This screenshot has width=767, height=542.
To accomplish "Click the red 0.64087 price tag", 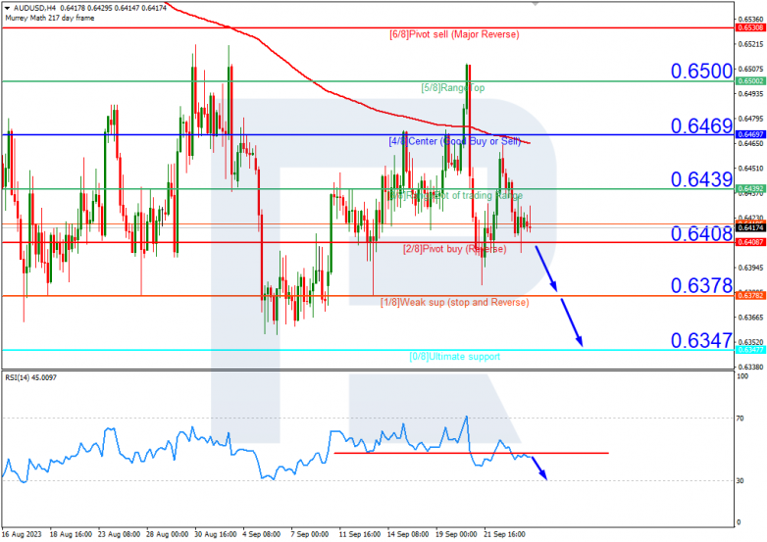I will tap(750, 242).
